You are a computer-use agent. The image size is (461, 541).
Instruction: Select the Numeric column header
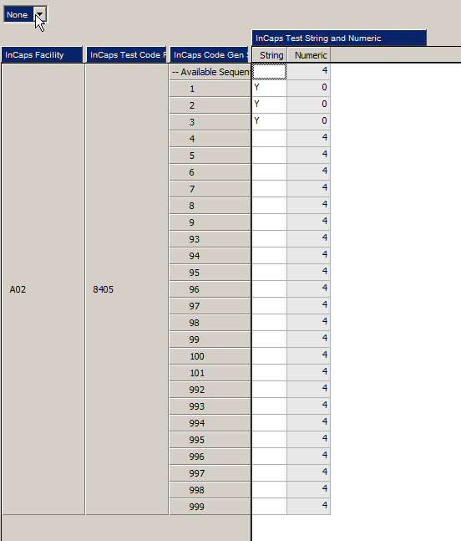tap(309, 55)
